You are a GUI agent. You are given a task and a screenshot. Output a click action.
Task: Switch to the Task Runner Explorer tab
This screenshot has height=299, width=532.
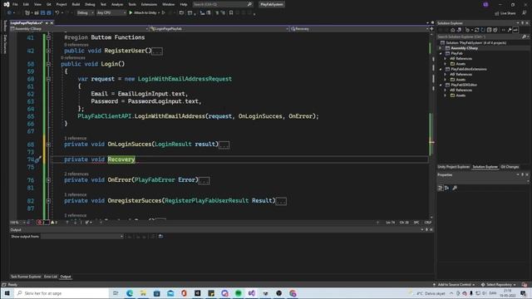(26, 277)
